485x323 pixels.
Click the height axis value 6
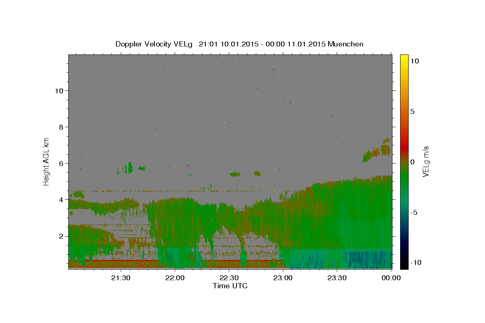click(x=61, y=163)
